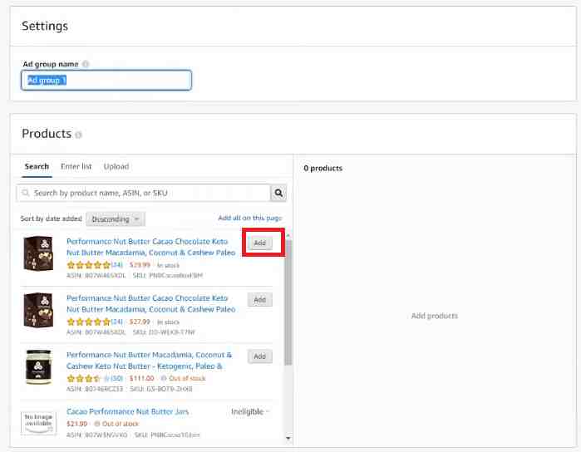Add the $27.99 Cacao Chocolate product
This screenshot has height=452, width=581.
tap(259, 300)
